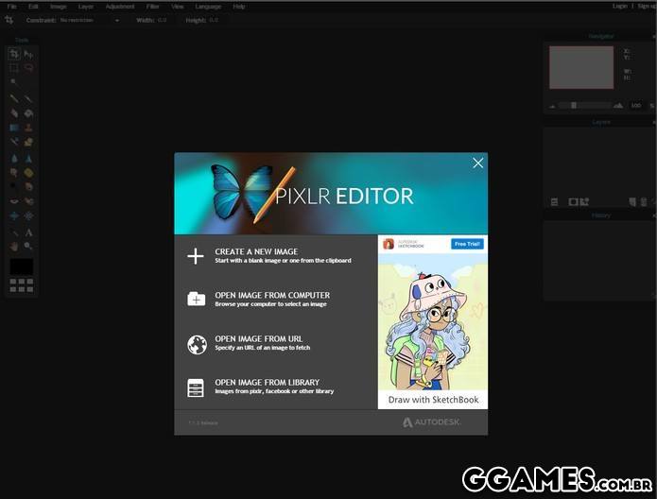Click the Login link
Image resolution: width=657 pixels, height=499 pixels.
point(619,6)
